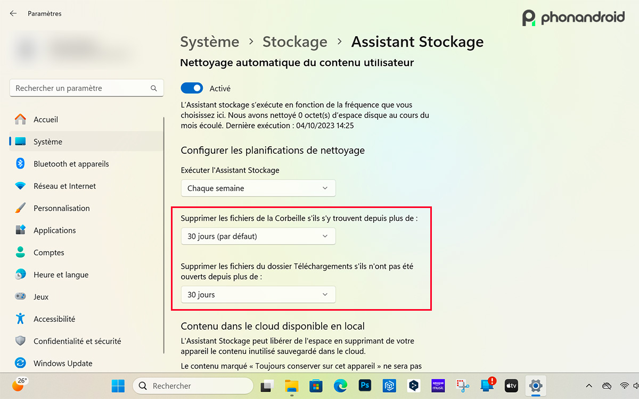Screen dimensions: 639x399
Task: Navigate to Stockage via the breadcrumb
Action: (x=295, y=41)
